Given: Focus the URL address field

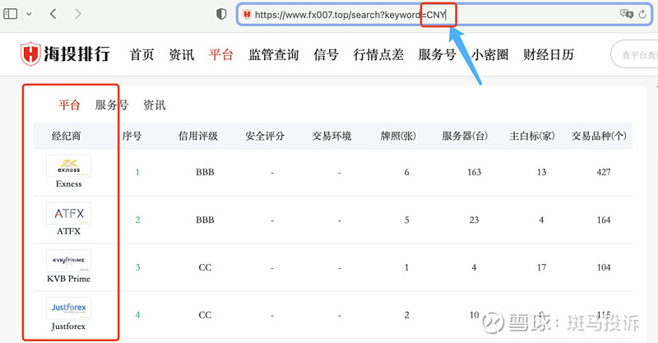Looking at the screenshot, I should pos(445,15).
